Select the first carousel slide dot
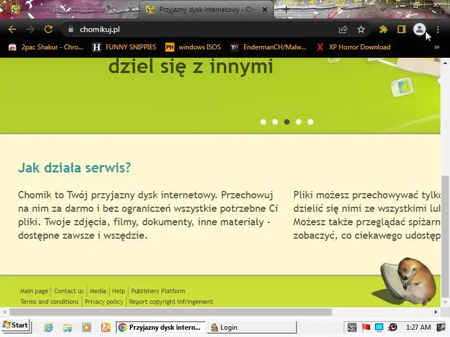 pyautogui.click(x=263, y=122)
